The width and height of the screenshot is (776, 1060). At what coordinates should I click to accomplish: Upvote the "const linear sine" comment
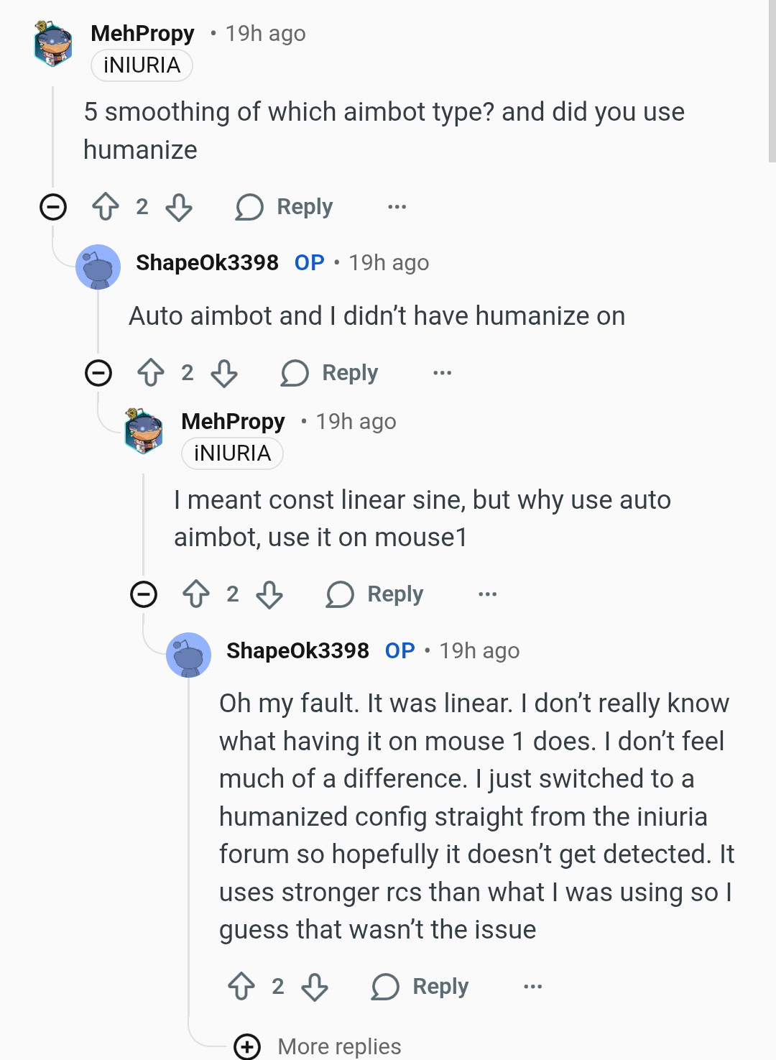pos(196,594)
